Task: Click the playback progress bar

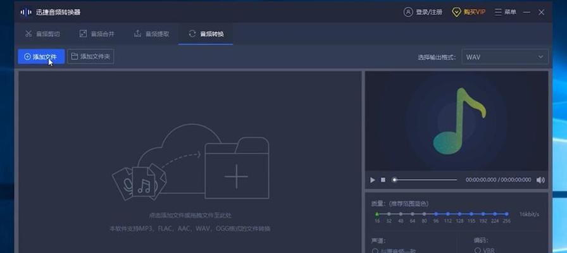Action: (425, 180)
